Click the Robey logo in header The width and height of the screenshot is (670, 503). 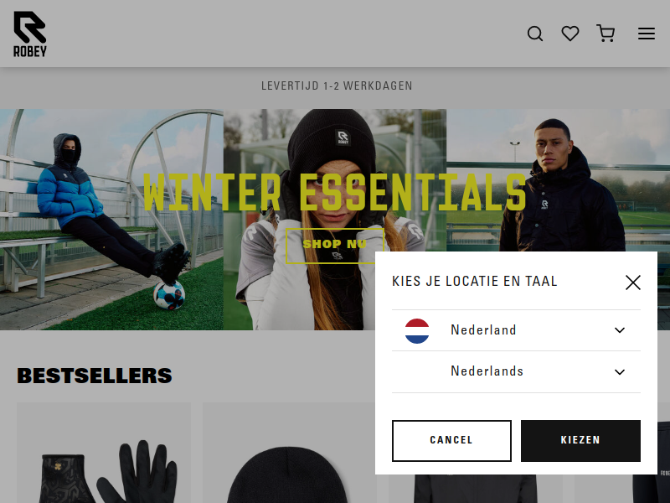(30, 34)
